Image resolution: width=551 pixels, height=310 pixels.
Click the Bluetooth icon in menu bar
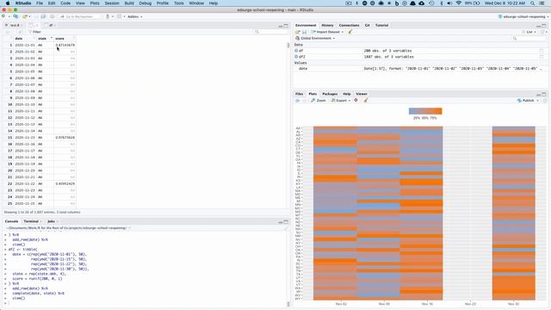[442, 3]
